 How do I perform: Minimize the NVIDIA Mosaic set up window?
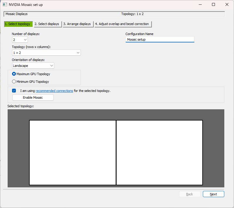click(x=200, y=5)
